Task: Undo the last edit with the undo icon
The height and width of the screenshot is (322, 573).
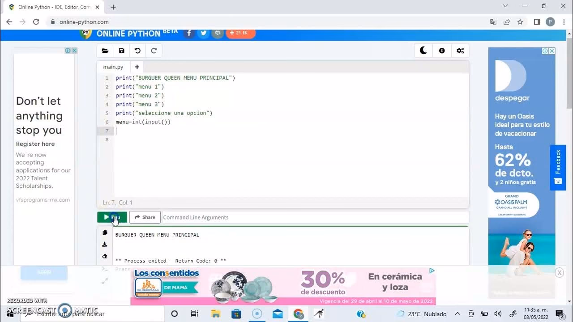Action: (x=137, y=51)
